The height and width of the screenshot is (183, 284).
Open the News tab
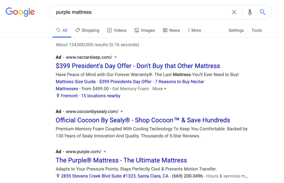pos(171,30)
